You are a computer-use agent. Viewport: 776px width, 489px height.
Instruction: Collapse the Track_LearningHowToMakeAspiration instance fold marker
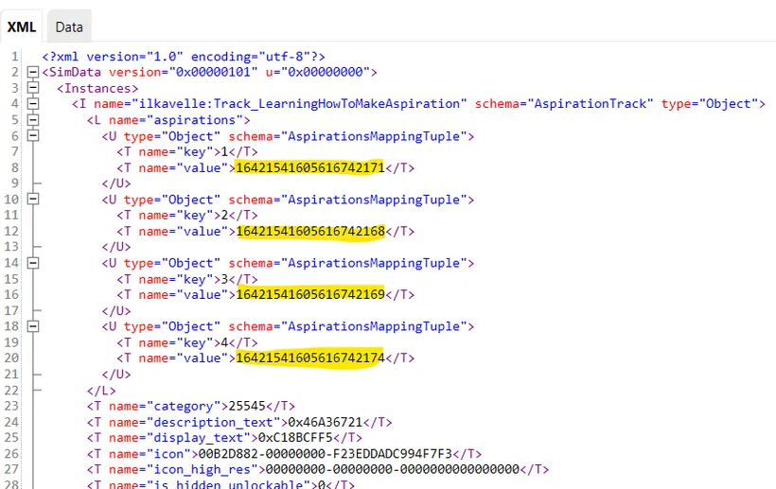(x=34, y=104)
